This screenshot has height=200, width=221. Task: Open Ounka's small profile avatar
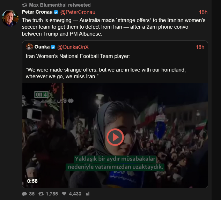(x=29, y=47)
